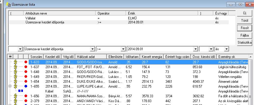Select row with Sorszám 1--649
The width and height of the screenshot is (254, 105).
pyautogui.click(x=138, y=76)
